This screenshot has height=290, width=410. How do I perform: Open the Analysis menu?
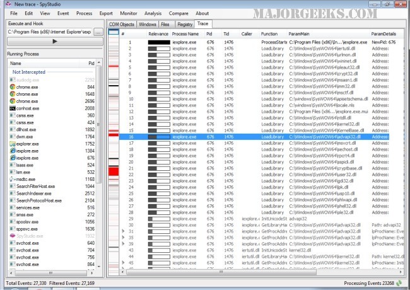pyautogui.click(x=153, y=13)
